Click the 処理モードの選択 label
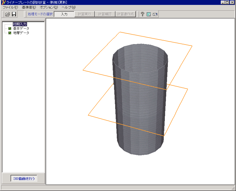This screenshot has height=191, width=236. (x=40, y=14)
